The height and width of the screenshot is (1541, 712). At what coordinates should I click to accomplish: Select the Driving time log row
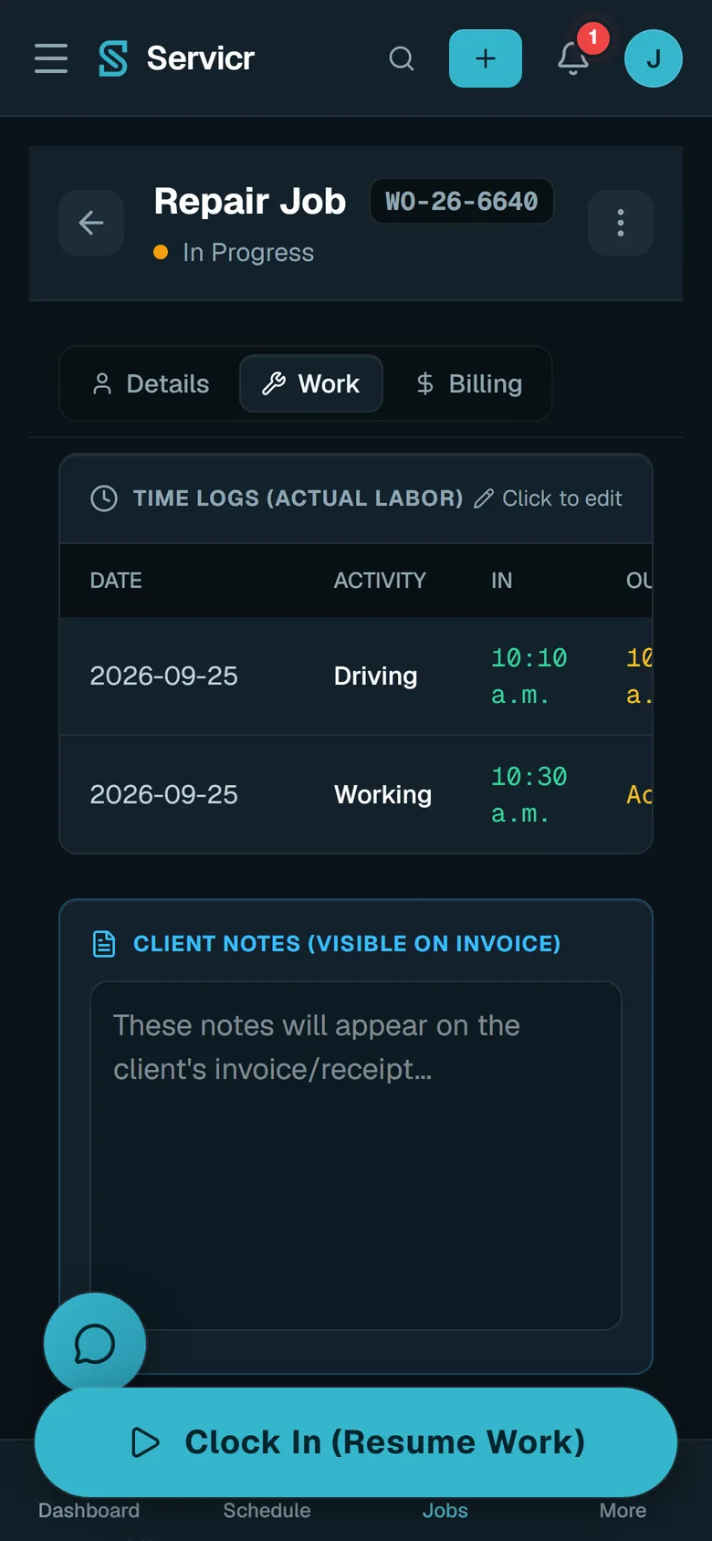pyautogui.click(x=356, y=676)
